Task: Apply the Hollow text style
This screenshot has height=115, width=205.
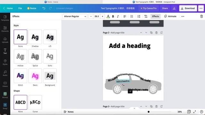Action: (20, 56)
